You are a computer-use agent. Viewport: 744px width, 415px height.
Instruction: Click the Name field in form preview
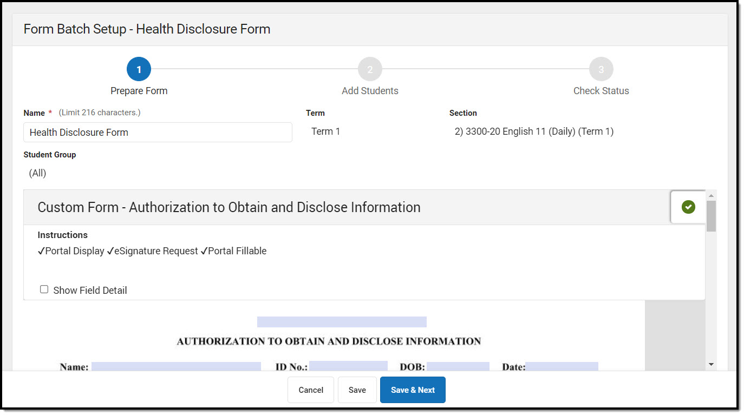176,366
